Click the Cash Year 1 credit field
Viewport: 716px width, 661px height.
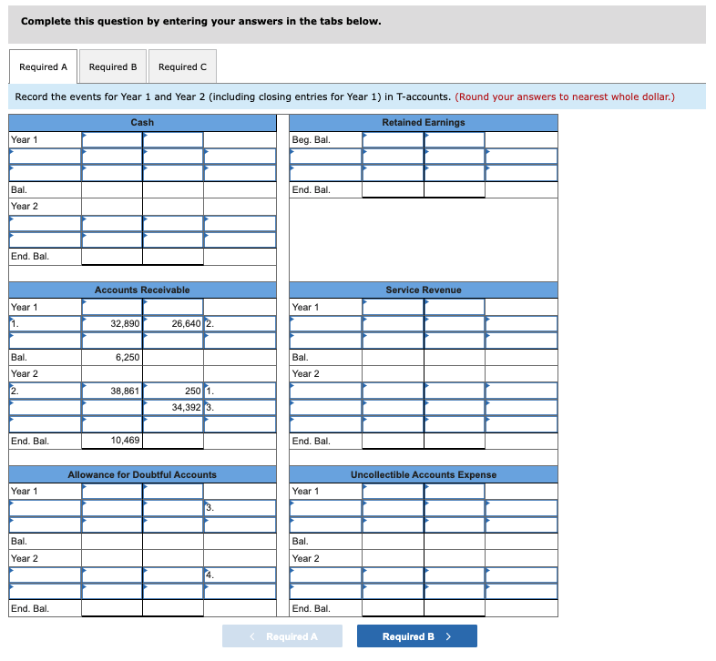pos(172,139)
